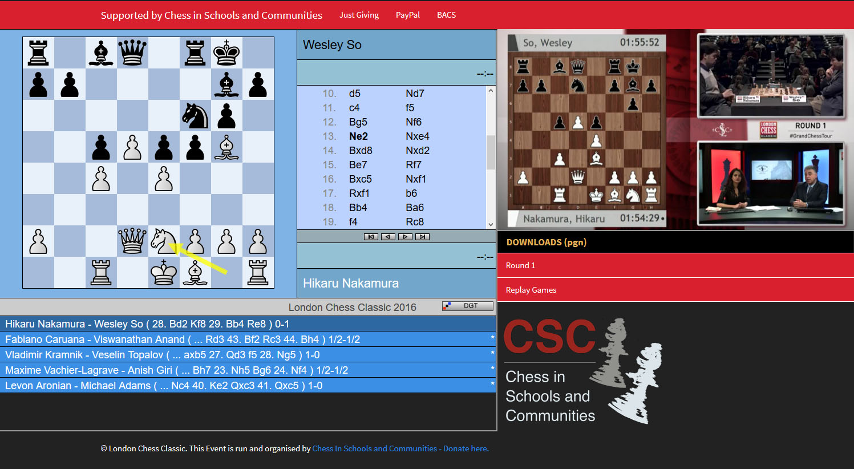
Task: Select the Vachier-Lagrave - Giri game
Action: point(248,370)
